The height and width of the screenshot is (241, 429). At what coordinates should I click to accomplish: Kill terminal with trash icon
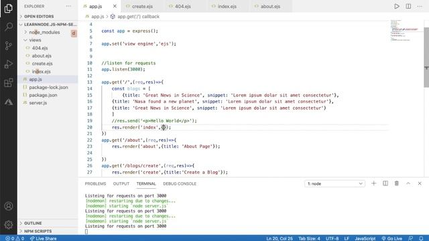coord(397,183)
